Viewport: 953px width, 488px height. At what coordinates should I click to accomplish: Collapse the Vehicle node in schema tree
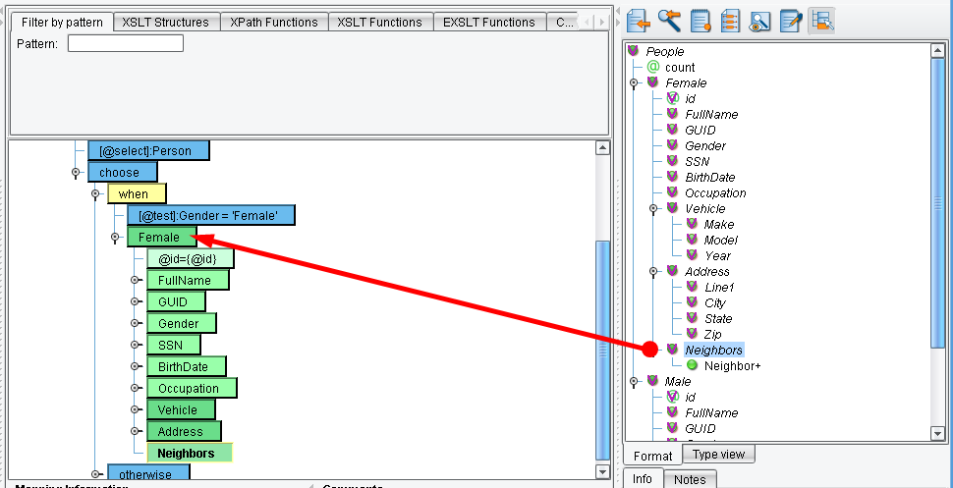(652, 208)
